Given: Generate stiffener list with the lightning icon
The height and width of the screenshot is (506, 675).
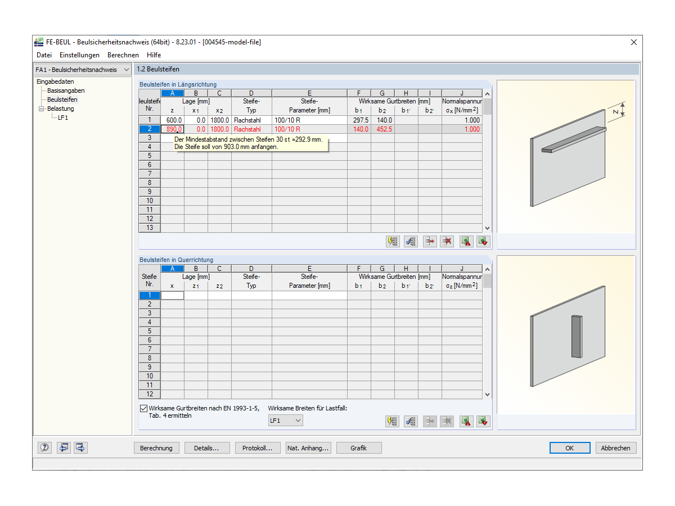Looking at the screenshot, I should [392, 241].
